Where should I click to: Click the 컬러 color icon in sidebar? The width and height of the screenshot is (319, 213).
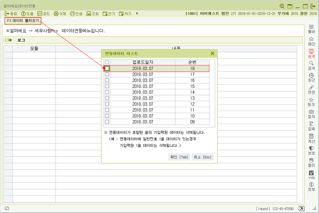pos(311,163)
